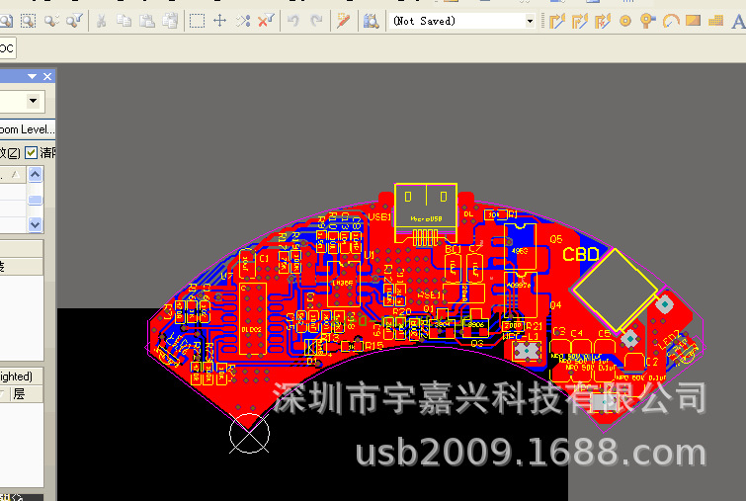Viewport: 746px width, 501px height.
Task: Click the Deselect All icon
Action: [x=243, y=21]
